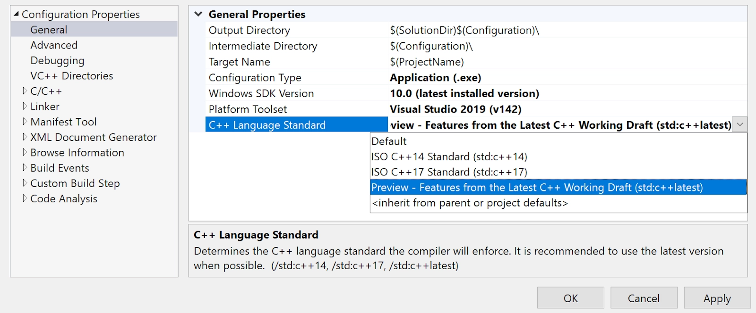This screenshot has height=313, width=756.
Task: Select the Build Events tree label
Action: [x=60, y=168]
